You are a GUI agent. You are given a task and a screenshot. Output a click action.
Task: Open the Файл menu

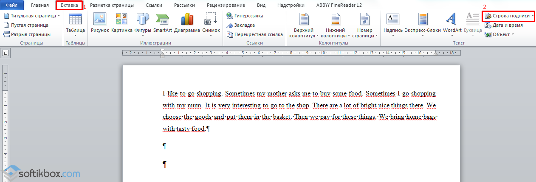[x=11, y=6]
